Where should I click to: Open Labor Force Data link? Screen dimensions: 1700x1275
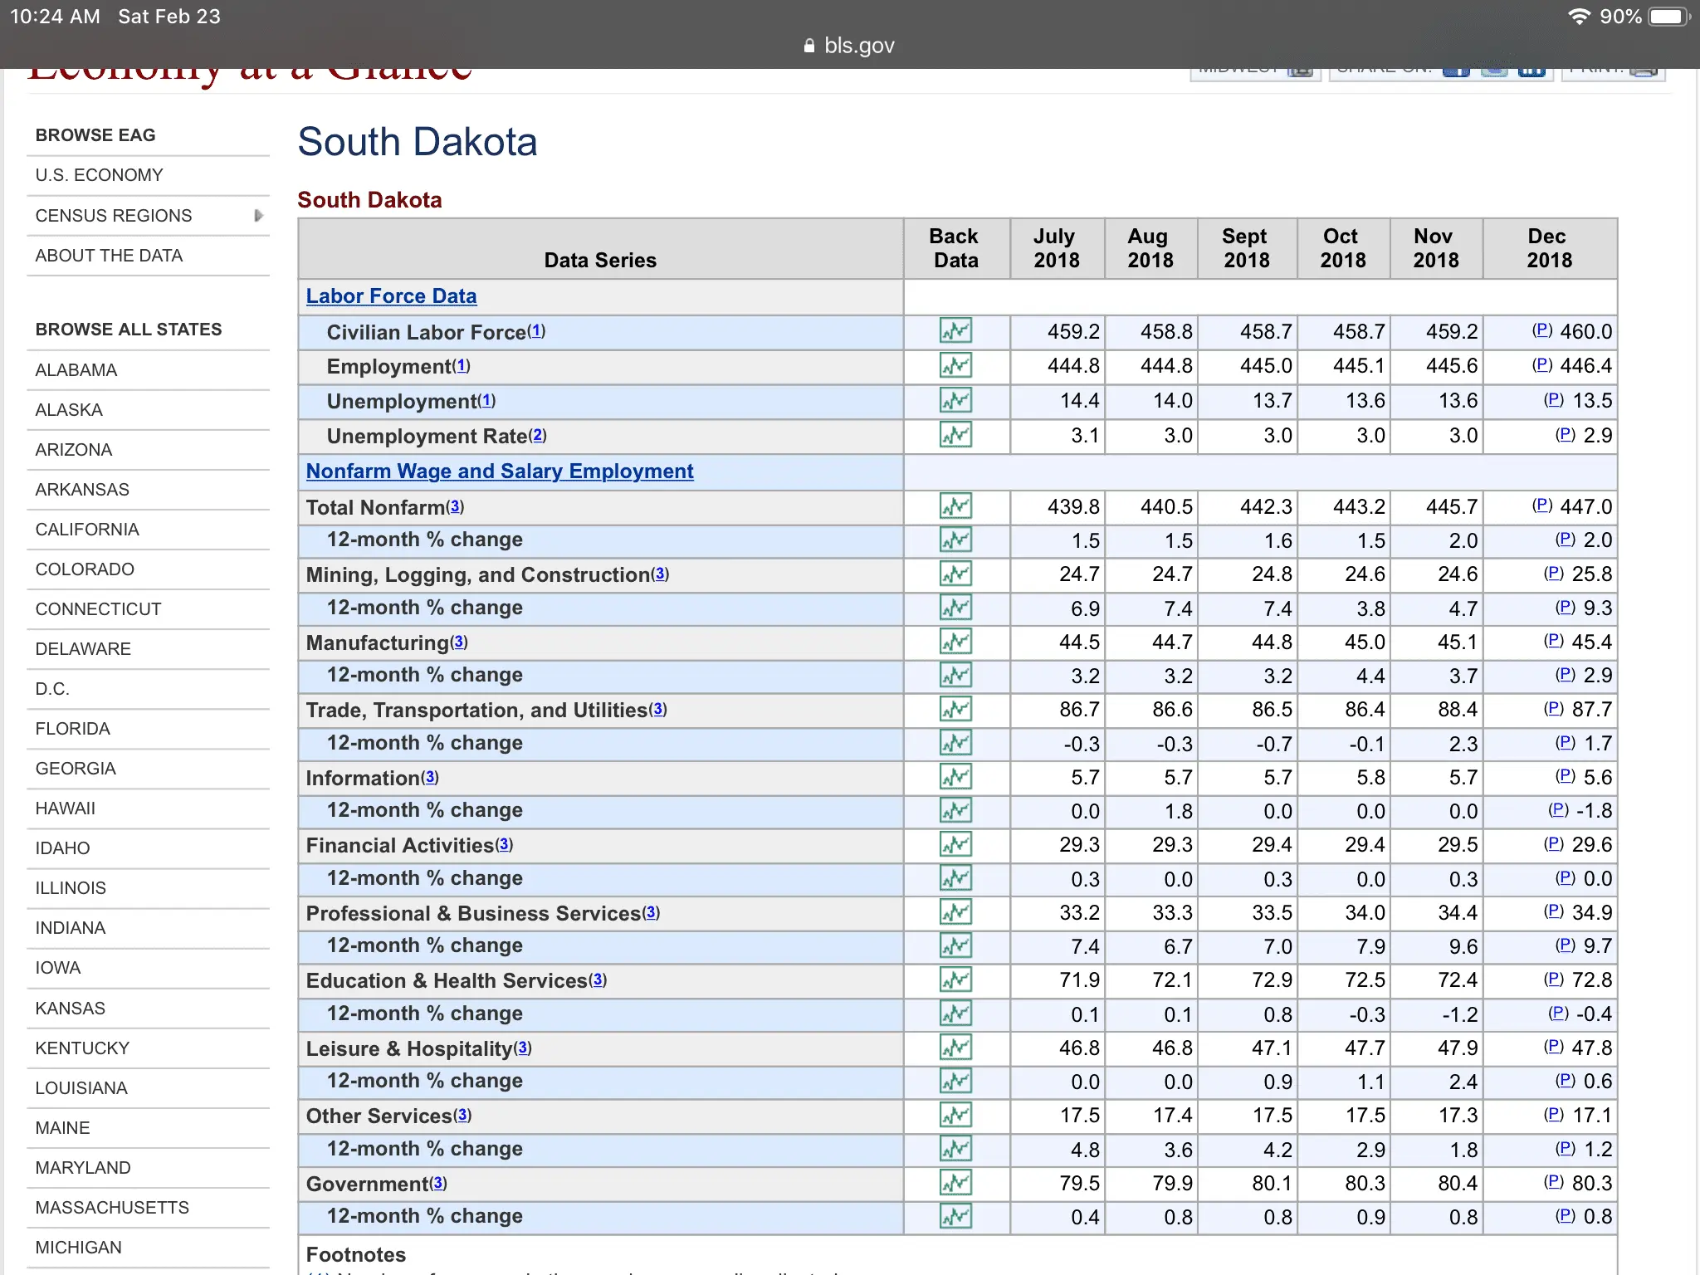(391, 296)
